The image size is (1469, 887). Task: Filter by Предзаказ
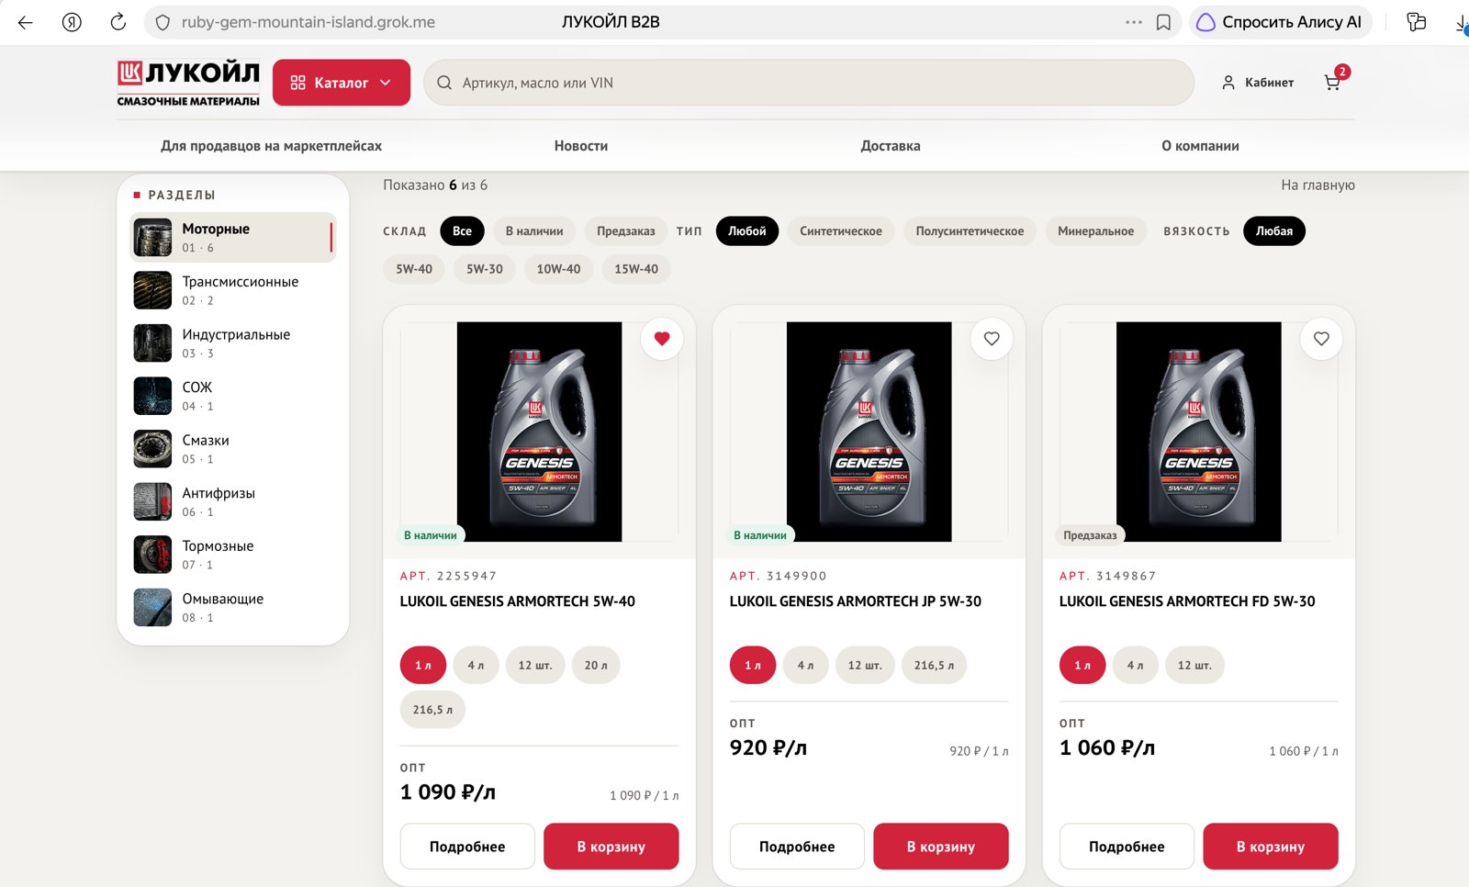[626, 231]
